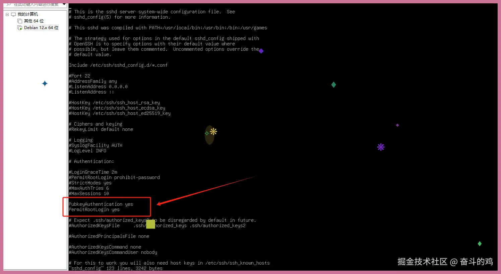The width and height of the screenshot is (501, 274).
Task: Click the #AuthorizedKeysCommand none line
Action: click(105, 247)
